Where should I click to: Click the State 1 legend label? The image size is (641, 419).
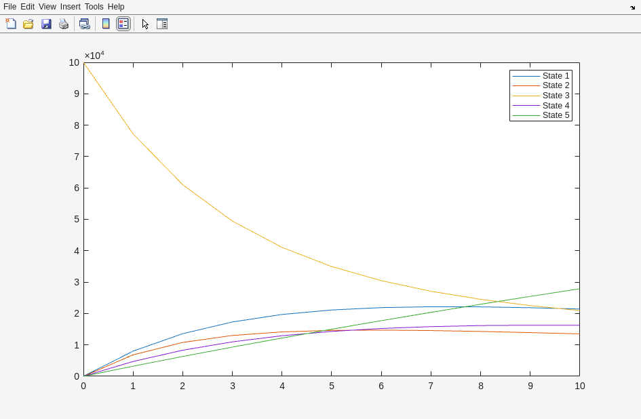(x=556, y=76)
